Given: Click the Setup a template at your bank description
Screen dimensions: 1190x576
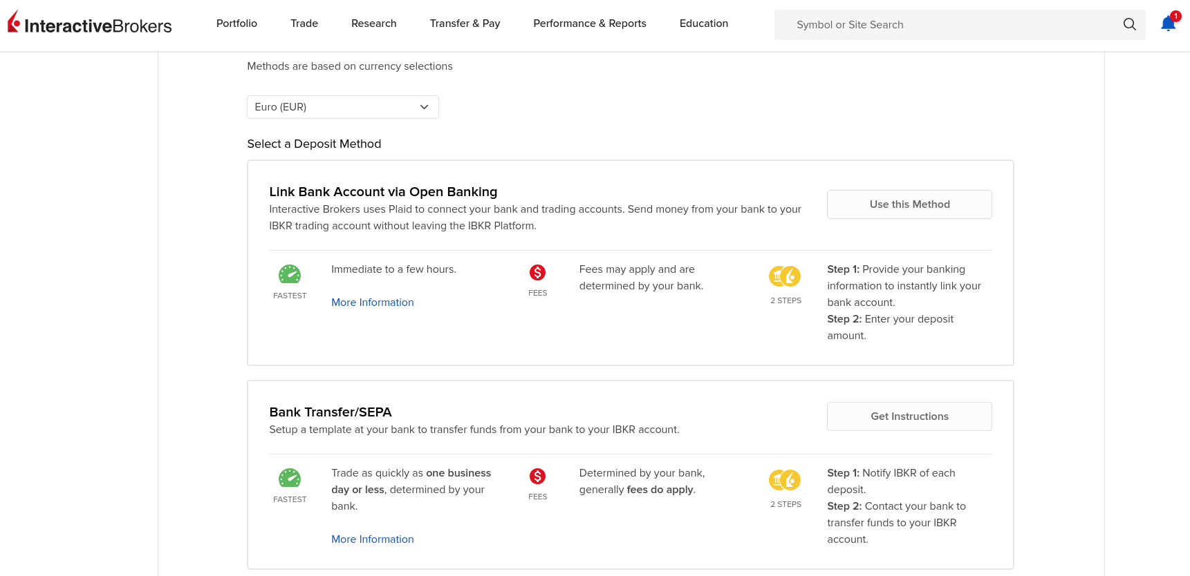Looking at the screenshot, I should (x=474, y=430).
